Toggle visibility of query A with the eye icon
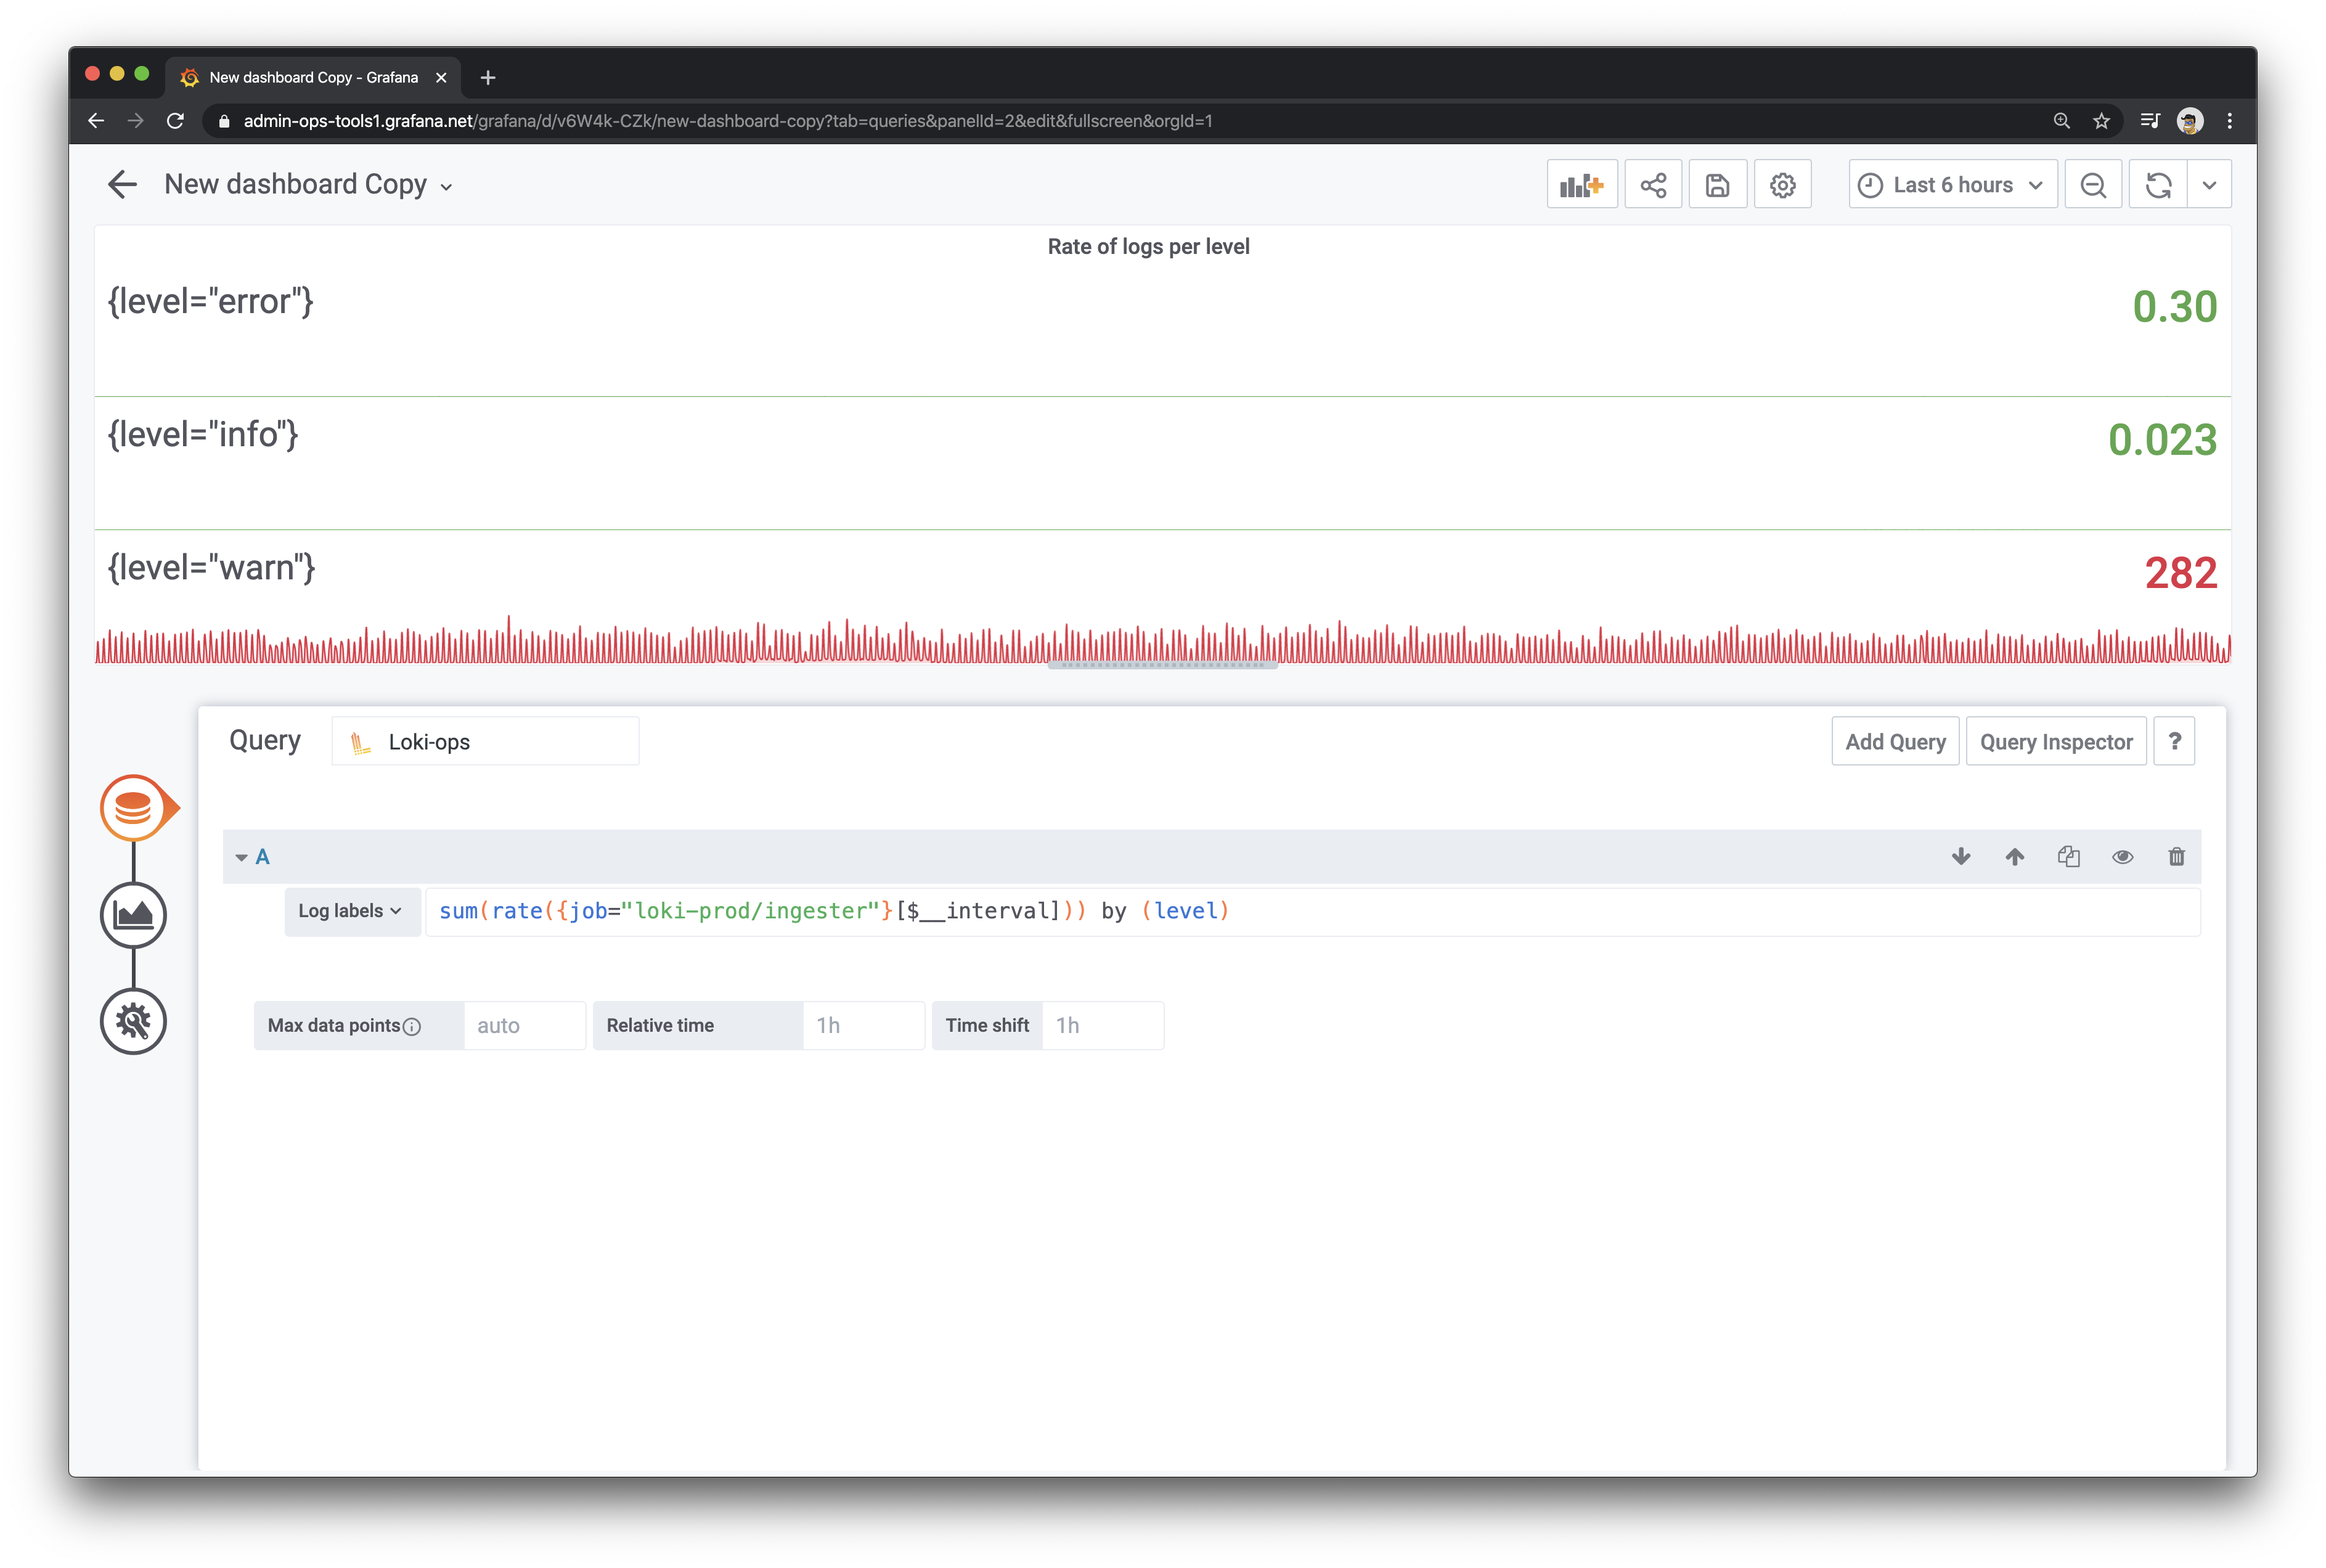Viewport: 2326px width, 1568px height. click(x=2123, y=857)
